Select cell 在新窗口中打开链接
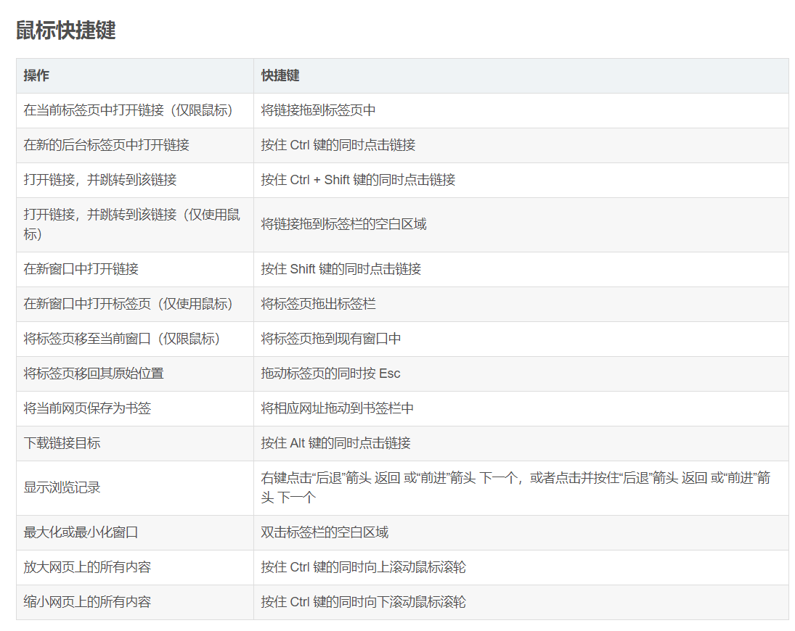 pyautogui.click(x=135, y=269)
